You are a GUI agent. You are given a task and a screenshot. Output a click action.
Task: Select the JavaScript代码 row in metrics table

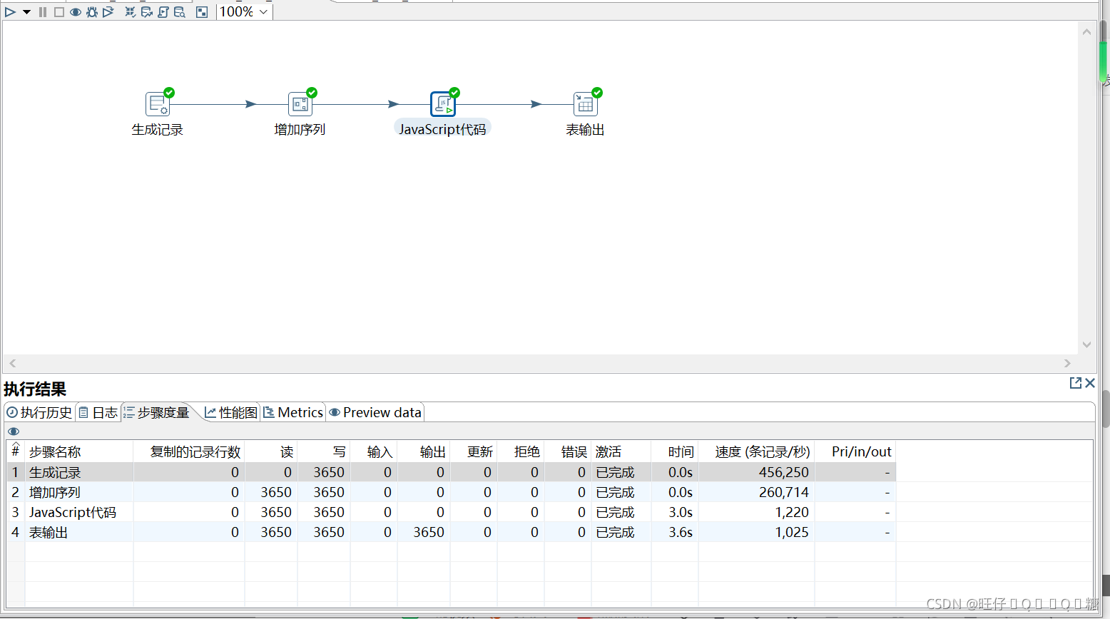(451, 512)
